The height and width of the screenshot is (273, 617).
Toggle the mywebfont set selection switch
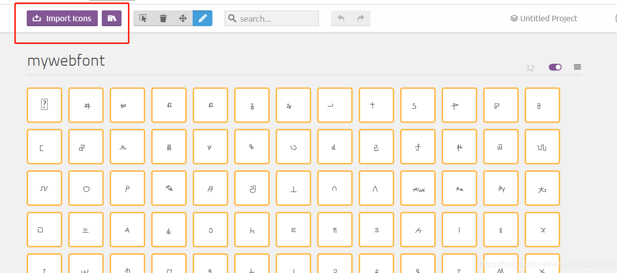point(555,67)
